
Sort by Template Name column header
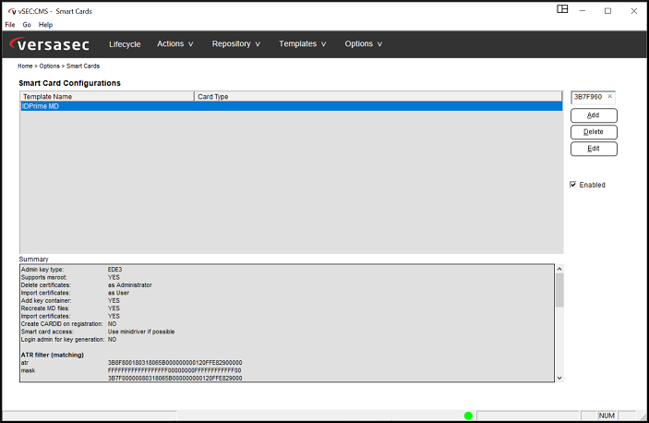[x=107, y=96]
